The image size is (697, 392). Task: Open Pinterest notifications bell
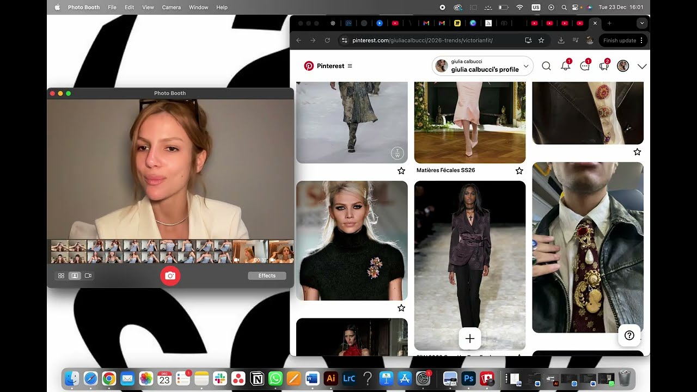click(x=566, y=66)
